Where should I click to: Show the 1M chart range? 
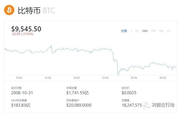pyautogui.click(x=161, y=31)
